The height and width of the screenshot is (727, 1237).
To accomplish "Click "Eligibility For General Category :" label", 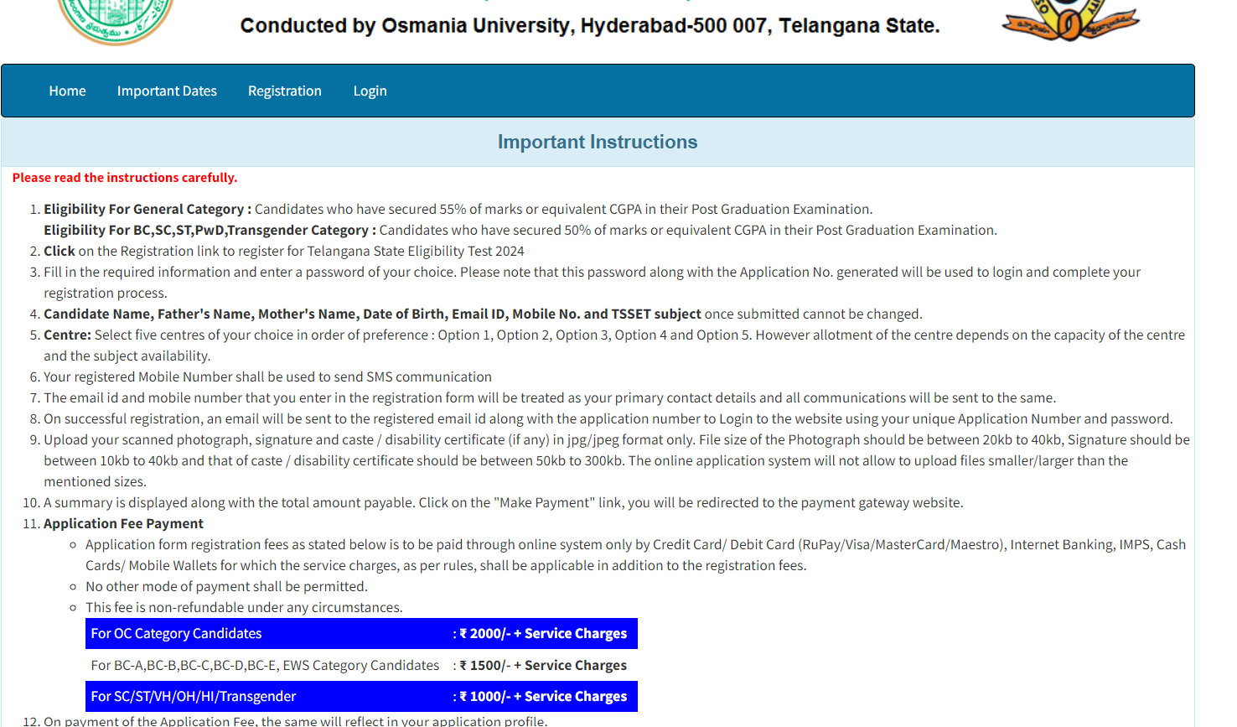I will click(x=148, y=209).
